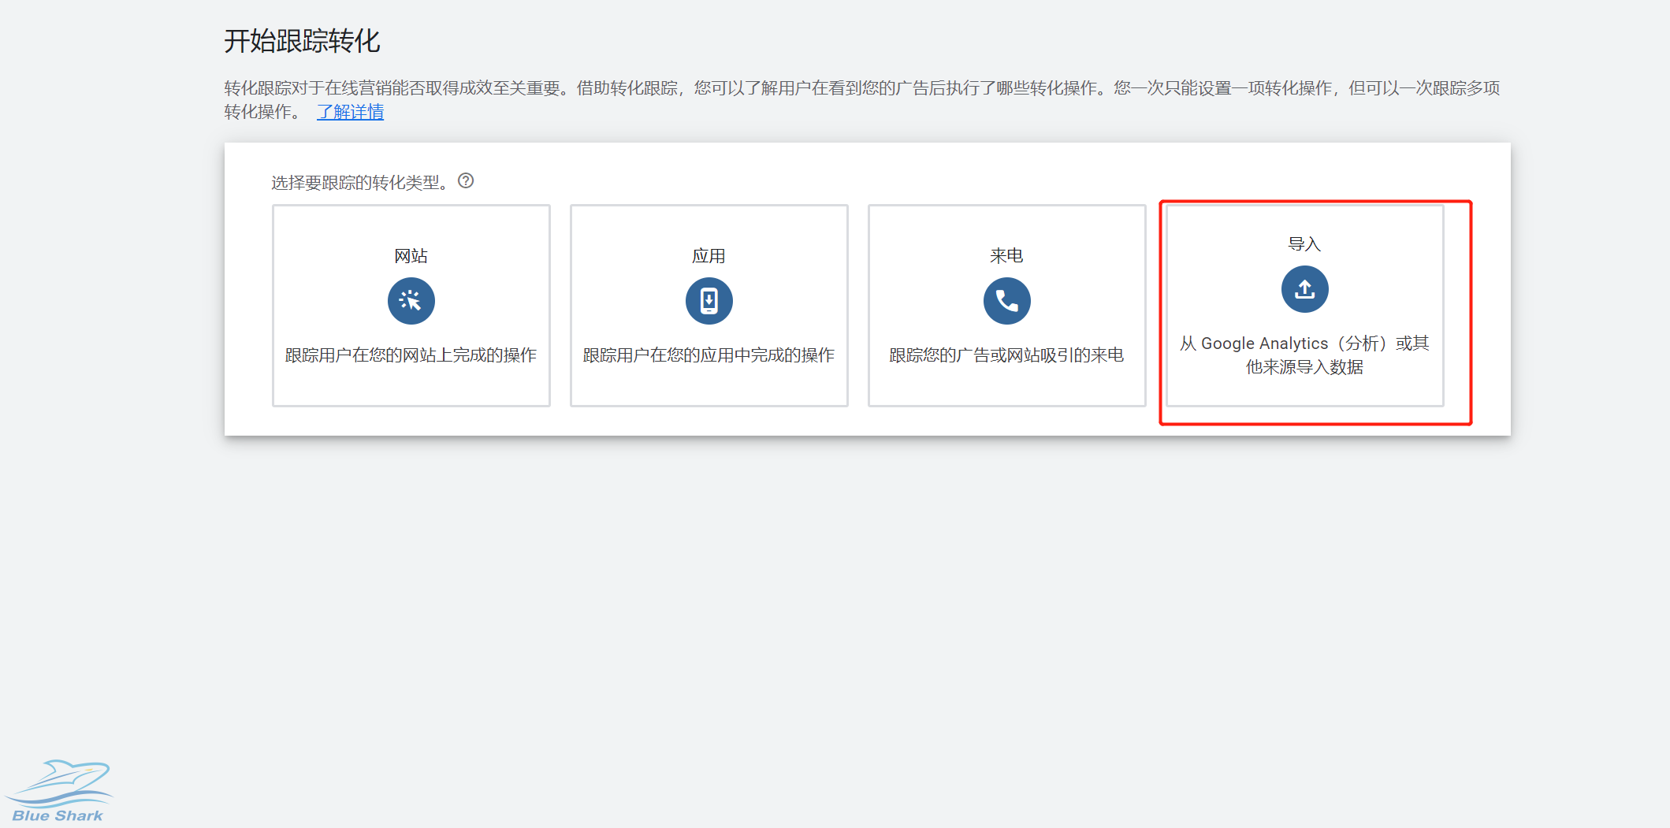Click 跟踪用户在您的应用中完成的操作 description
This screenshot has width=1670, height=828.
(x=709, y=355)
